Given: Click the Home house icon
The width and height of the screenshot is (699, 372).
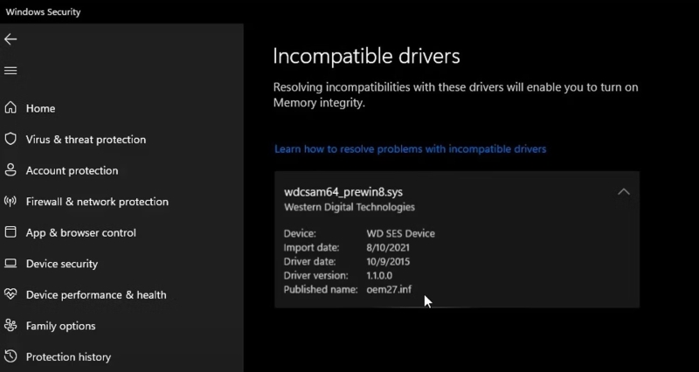Looking at the screenshot, I should 10,108.
